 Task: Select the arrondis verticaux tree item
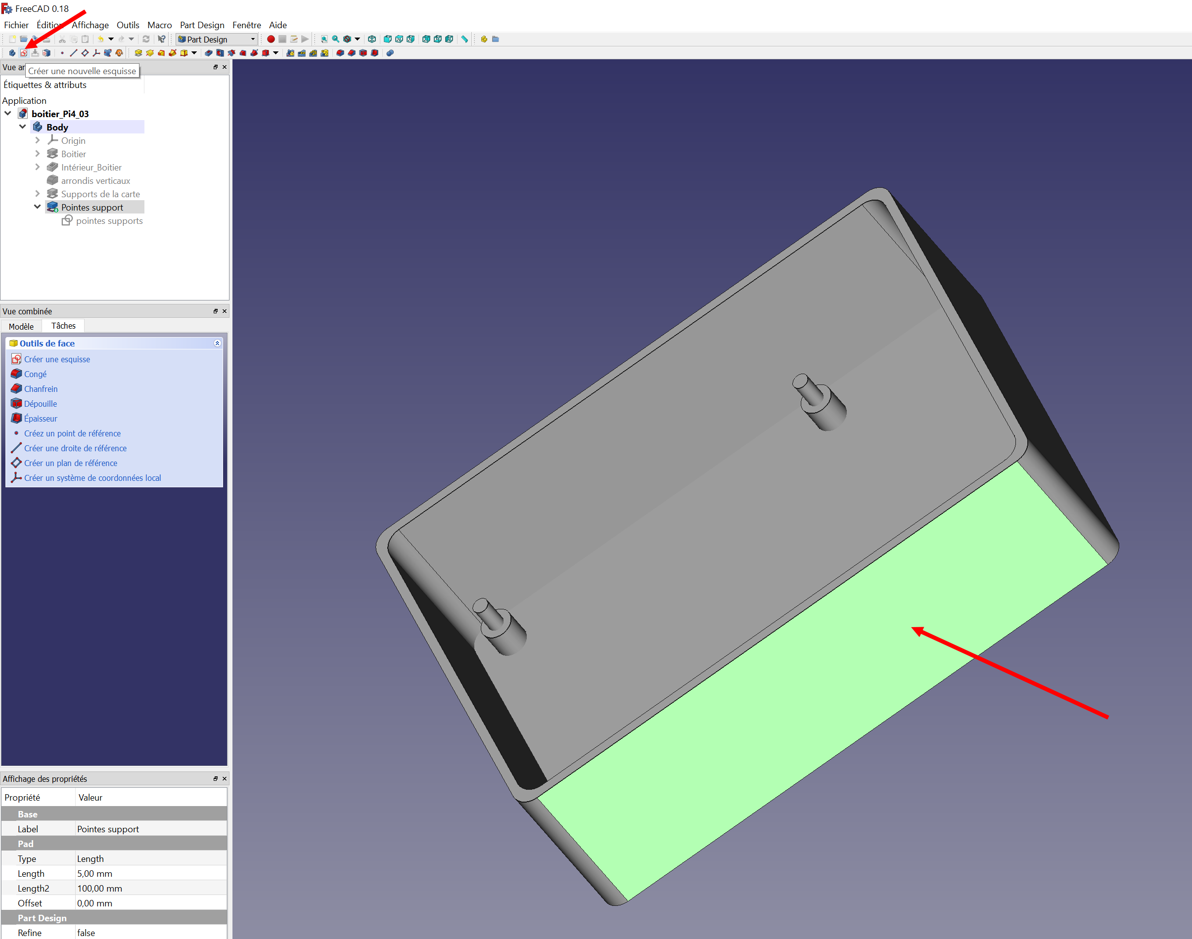95,180
